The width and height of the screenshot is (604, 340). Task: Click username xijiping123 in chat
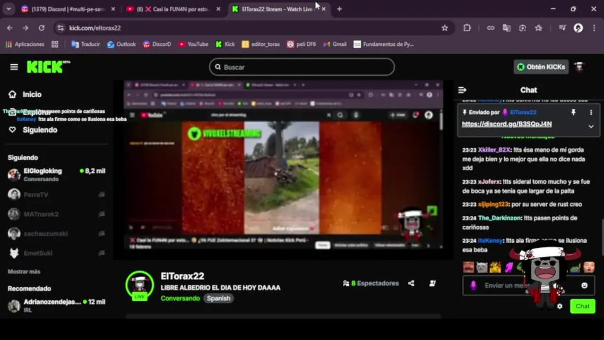(493, 204)
